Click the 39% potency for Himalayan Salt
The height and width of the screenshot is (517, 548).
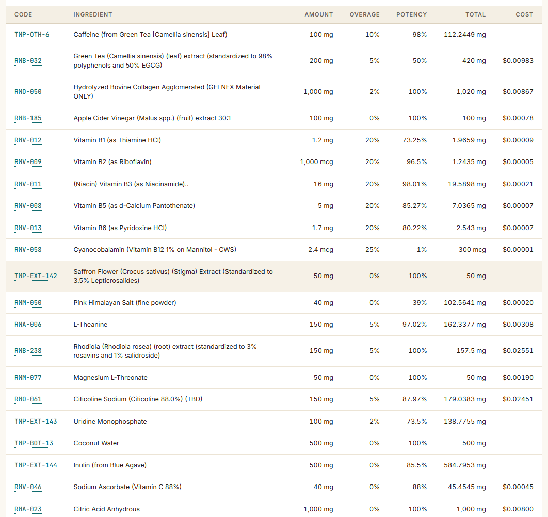pyautogui.click(x=420, y=303)
